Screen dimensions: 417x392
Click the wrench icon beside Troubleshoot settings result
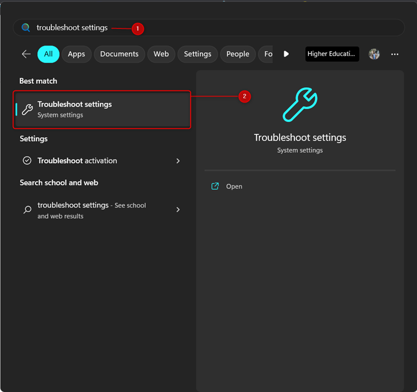pos(27,109)
